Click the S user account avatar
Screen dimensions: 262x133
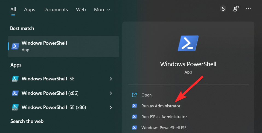click(x=223, y=9)
